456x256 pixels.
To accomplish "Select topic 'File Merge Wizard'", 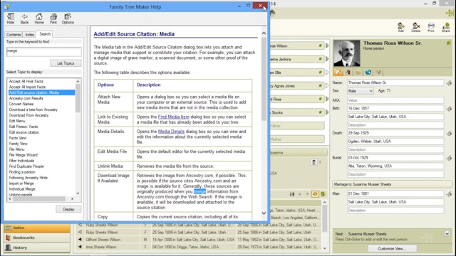I will (24, 155).
